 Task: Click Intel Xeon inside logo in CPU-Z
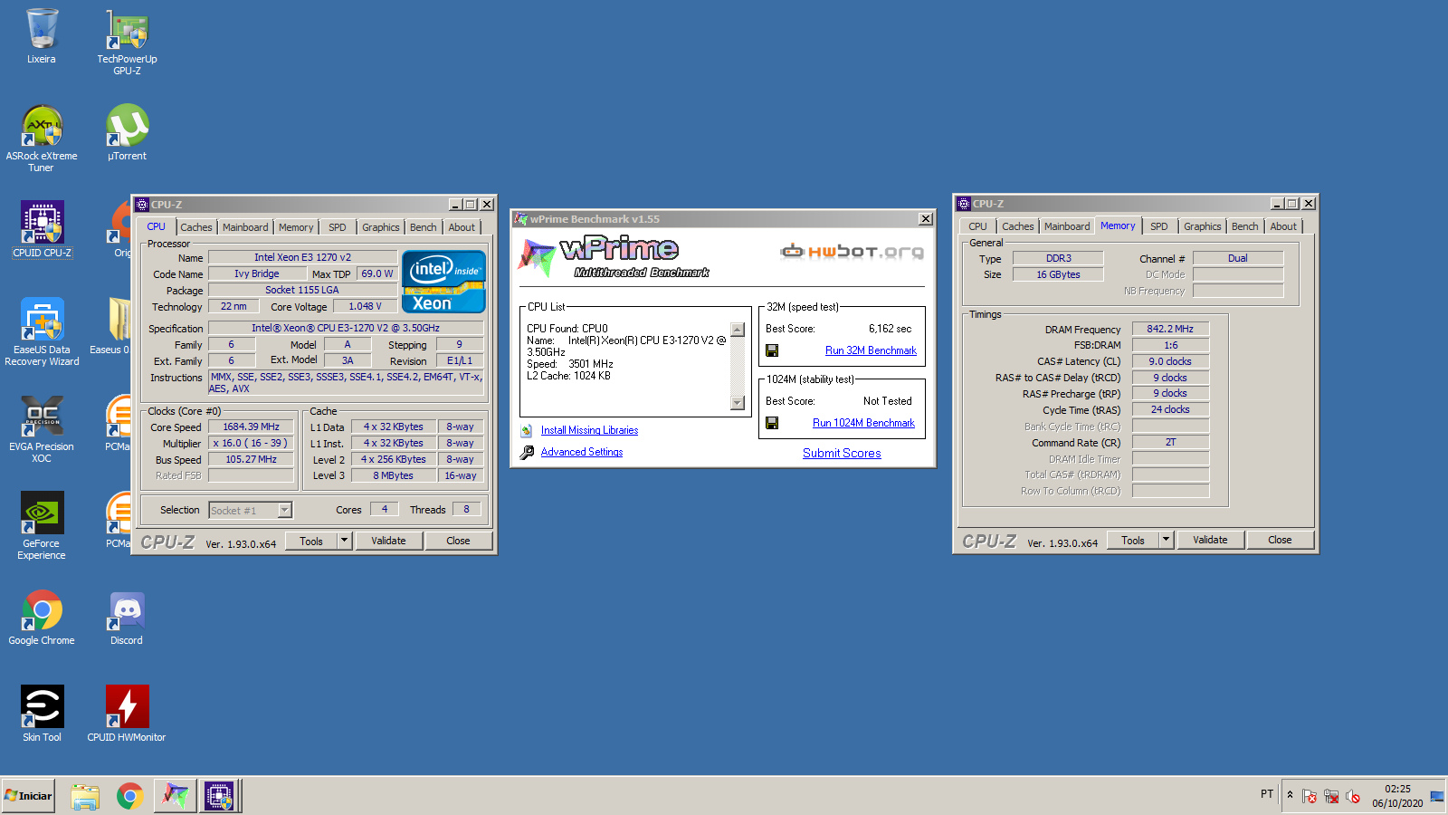coord(443,282)
